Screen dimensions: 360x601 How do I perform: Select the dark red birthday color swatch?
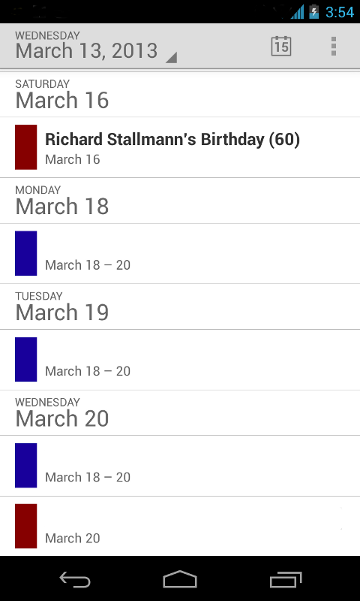coord(26,147)
